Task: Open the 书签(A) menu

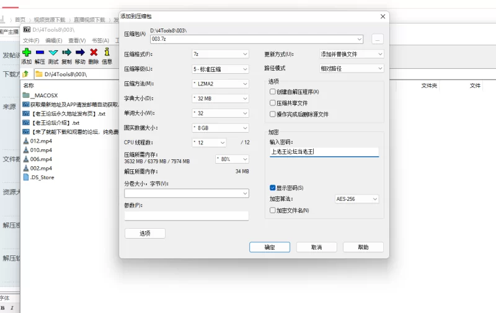Action: tap(100, 40)
